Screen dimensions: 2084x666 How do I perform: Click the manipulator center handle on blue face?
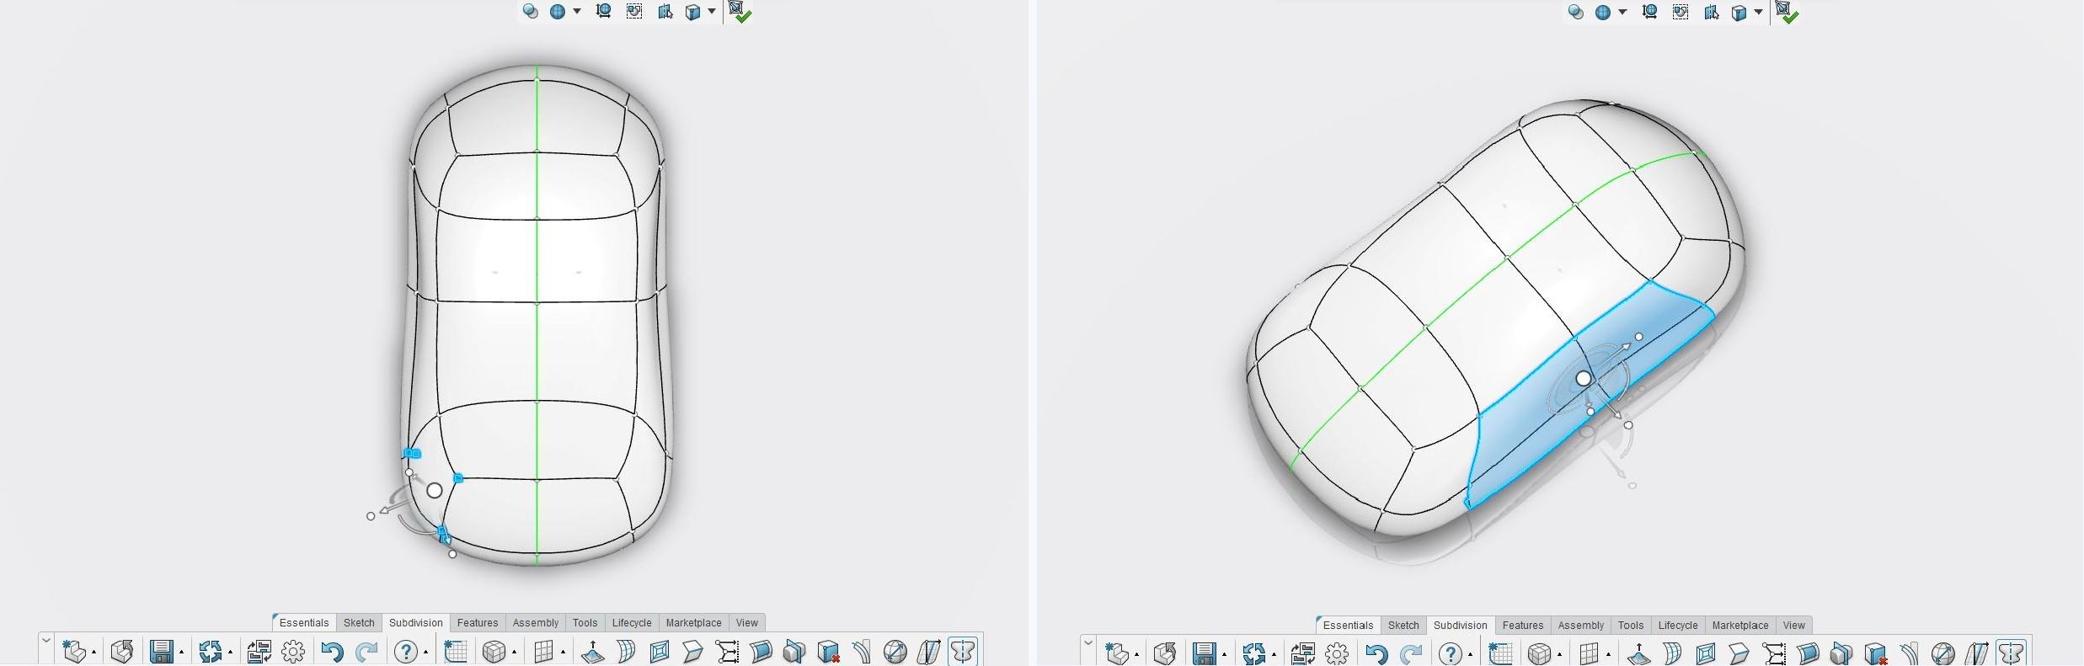(1584, 379)
